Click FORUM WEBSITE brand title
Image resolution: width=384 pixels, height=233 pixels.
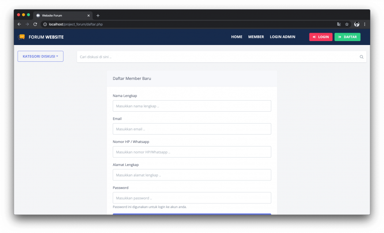[46, 37]
